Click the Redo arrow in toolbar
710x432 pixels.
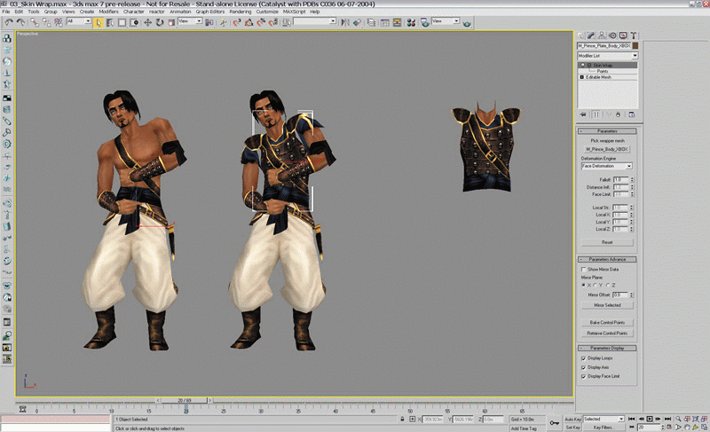(20, 22)
